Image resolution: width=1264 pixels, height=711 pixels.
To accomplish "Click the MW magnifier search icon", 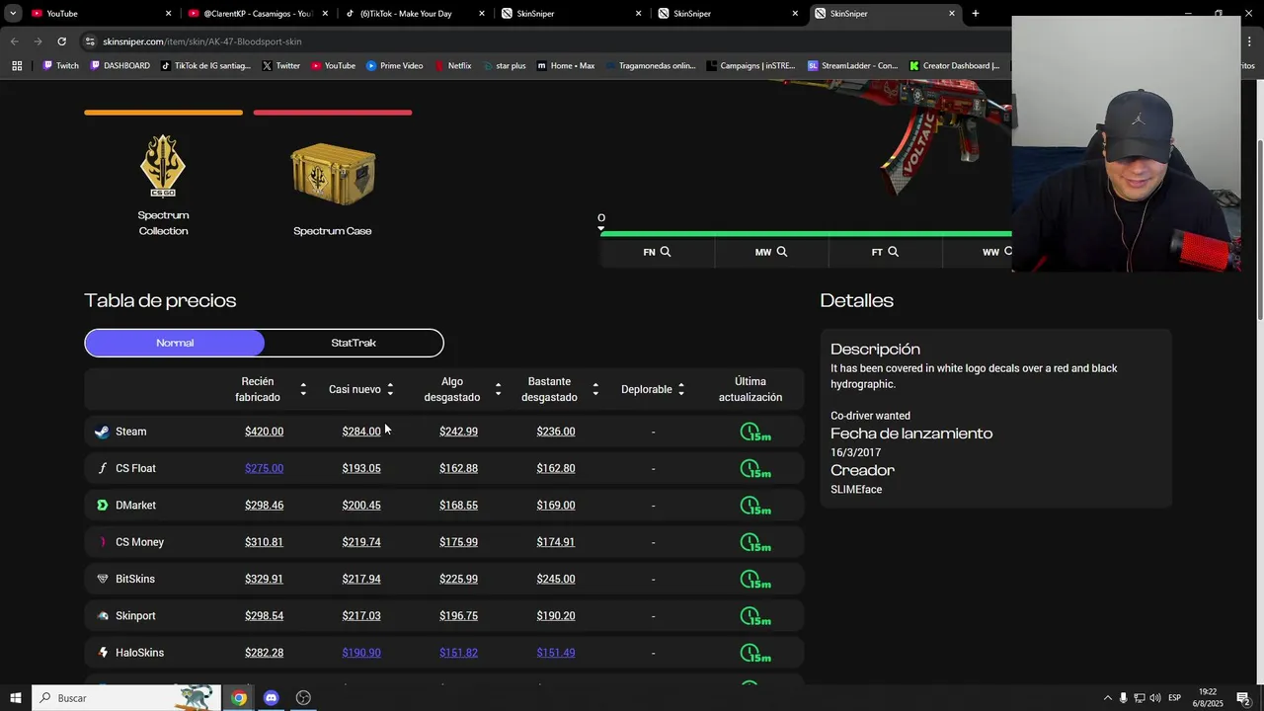I will (782, 252).
